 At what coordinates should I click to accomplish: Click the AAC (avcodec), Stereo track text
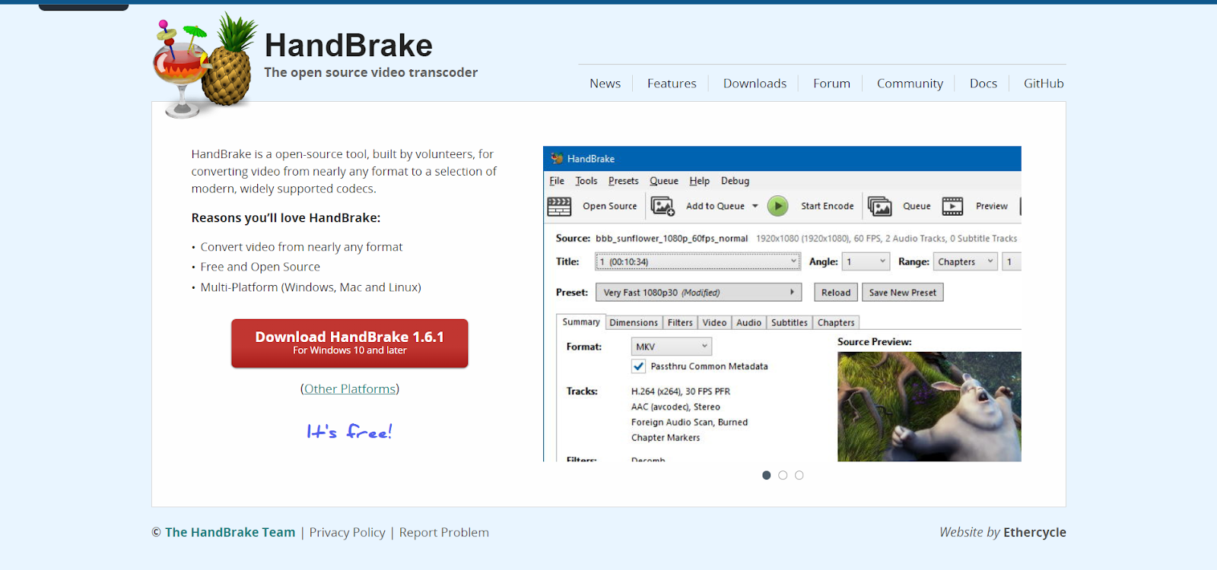[675, 407]
